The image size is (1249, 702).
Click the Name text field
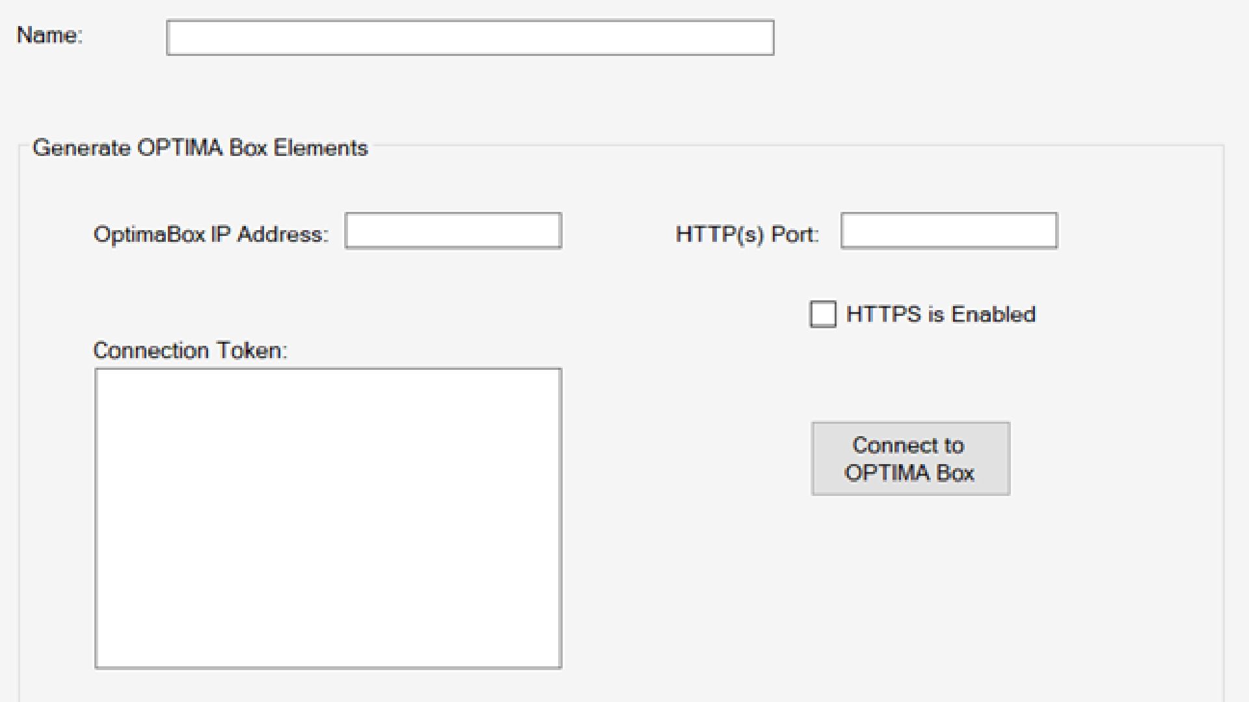click(470, 38)
